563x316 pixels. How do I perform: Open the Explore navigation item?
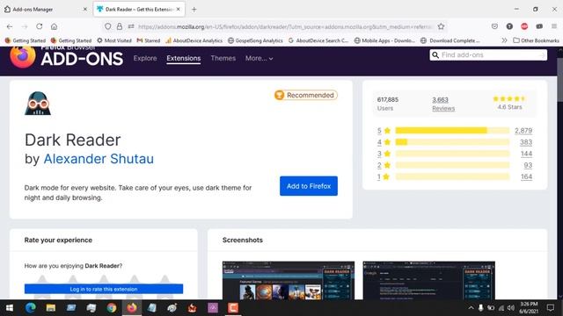145,58
